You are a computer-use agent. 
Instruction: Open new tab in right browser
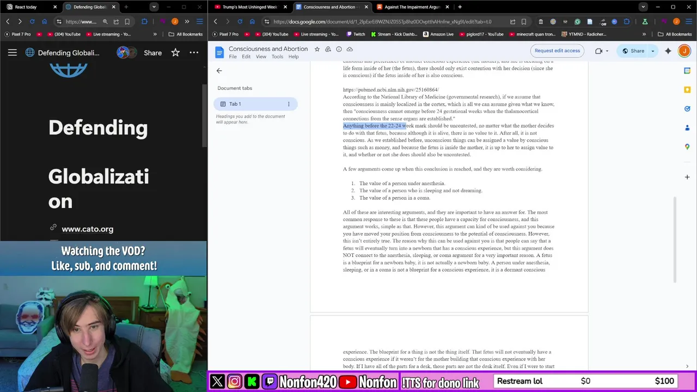click(460, 7)
